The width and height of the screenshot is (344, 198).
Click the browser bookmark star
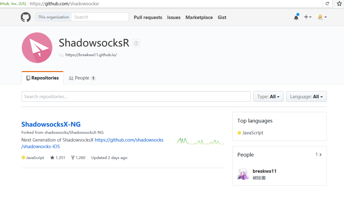point(339,4)
